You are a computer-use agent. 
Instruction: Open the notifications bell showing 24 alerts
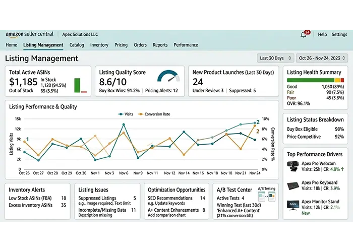(x=305, y=34)
